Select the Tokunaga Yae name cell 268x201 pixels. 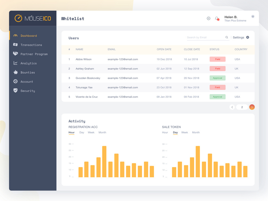[x=84, y=88]
